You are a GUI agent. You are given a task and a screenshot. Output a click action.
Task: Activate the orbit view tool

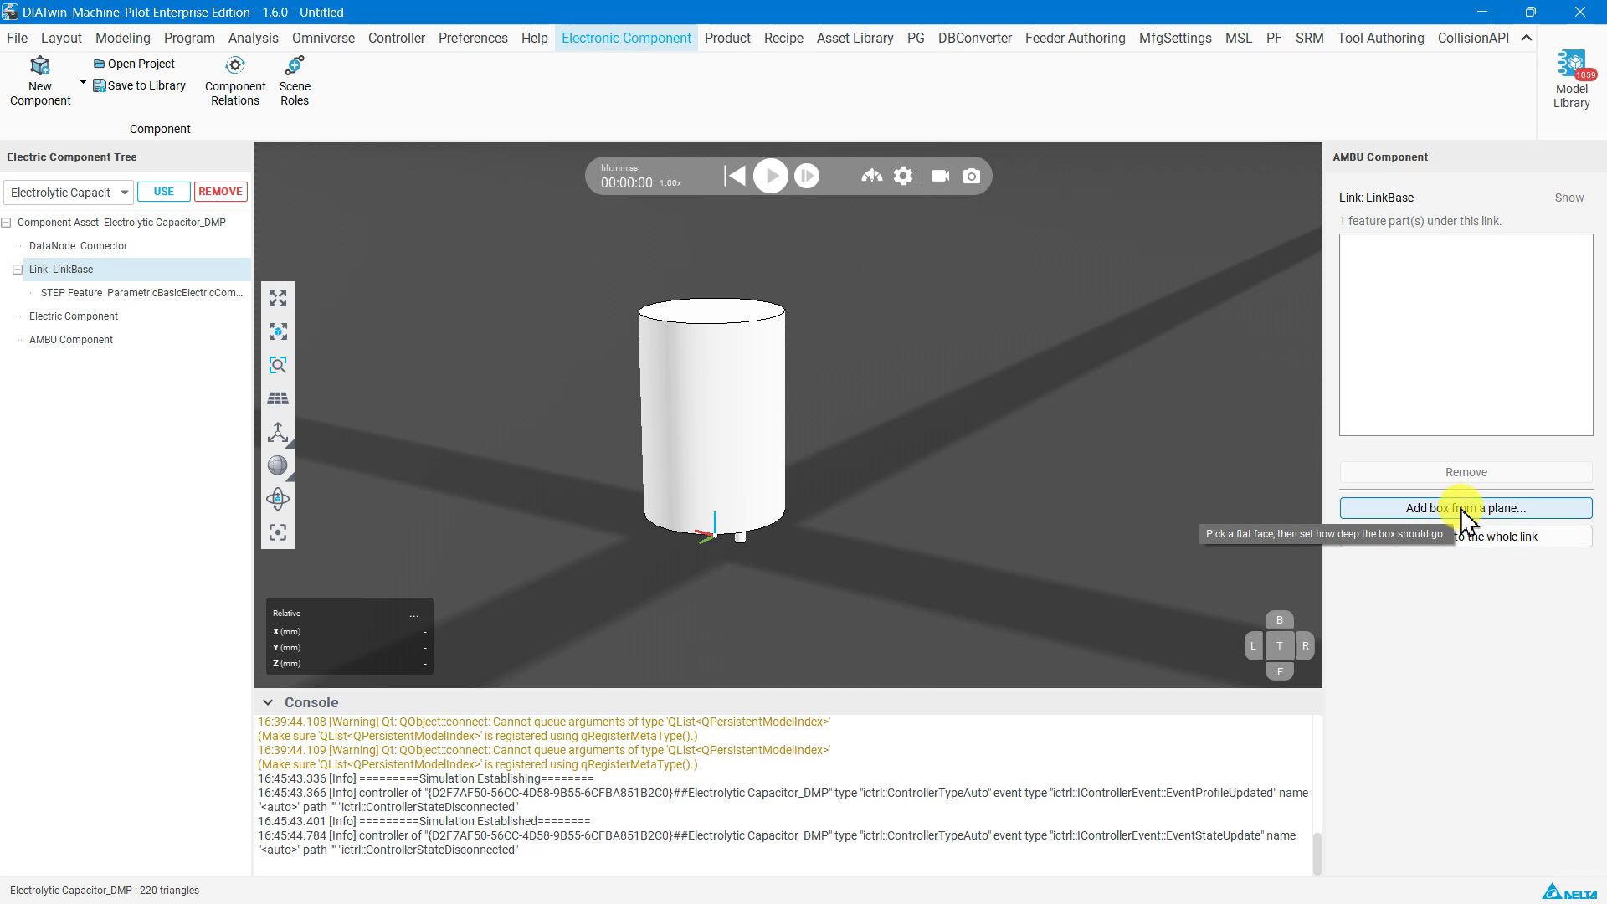point(278,500)
